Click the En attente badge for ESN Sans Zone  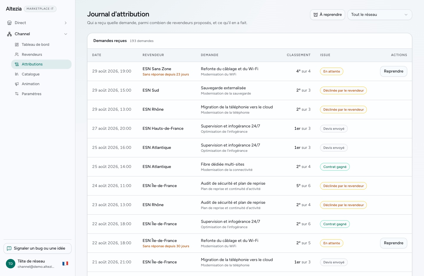(332, 71)
